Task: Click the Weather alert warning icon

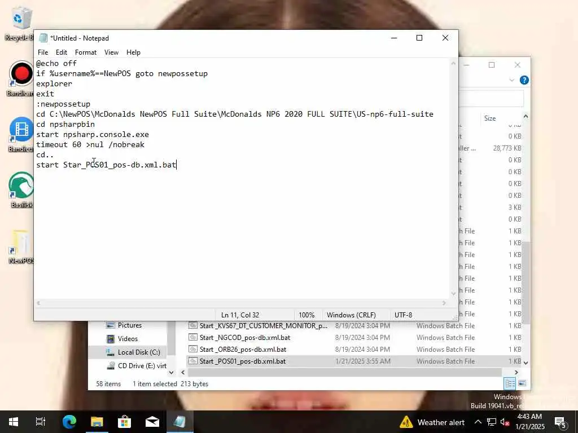Action: 406,422
